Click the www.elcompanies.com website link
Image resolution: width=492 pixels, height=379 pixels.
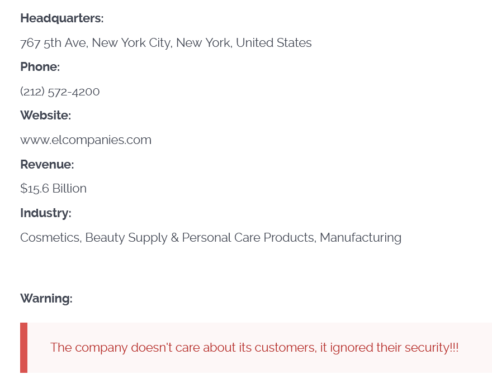click(x=86, y=140)
